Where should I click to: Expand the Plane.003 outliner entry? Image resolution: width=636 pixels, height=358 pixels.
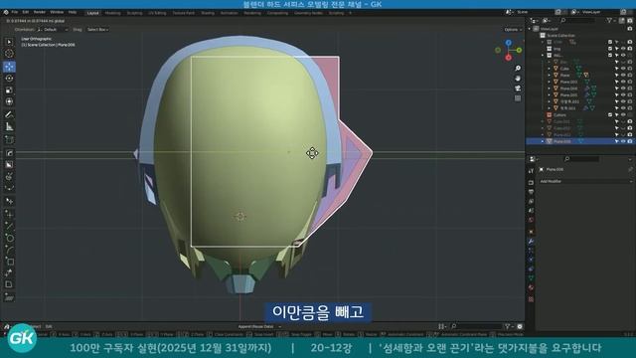point(550,82)
